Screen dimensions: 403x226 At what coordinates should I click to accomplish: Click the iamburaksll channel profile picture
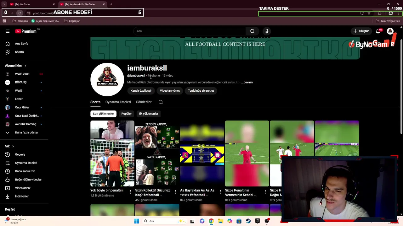(x=107, y=79)
